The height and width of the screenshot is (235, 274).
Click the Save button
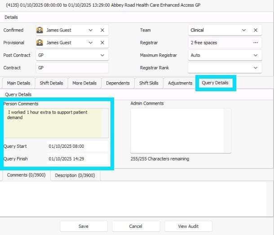click(84, 226)
